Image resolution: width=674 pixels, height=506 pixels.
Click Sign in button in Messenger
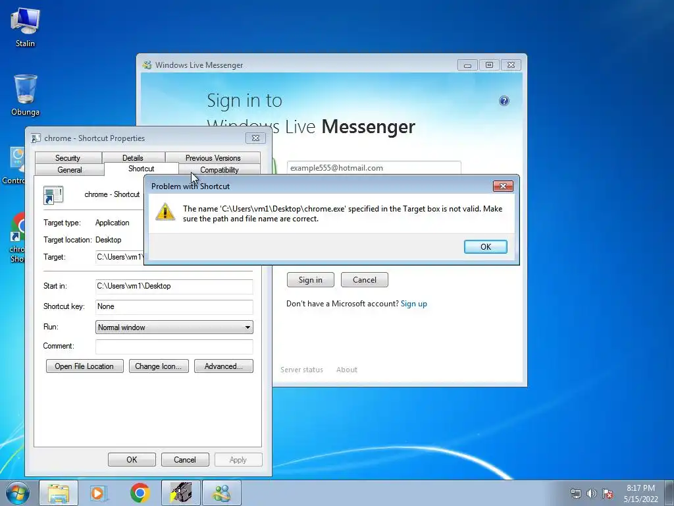pos(311,279)
